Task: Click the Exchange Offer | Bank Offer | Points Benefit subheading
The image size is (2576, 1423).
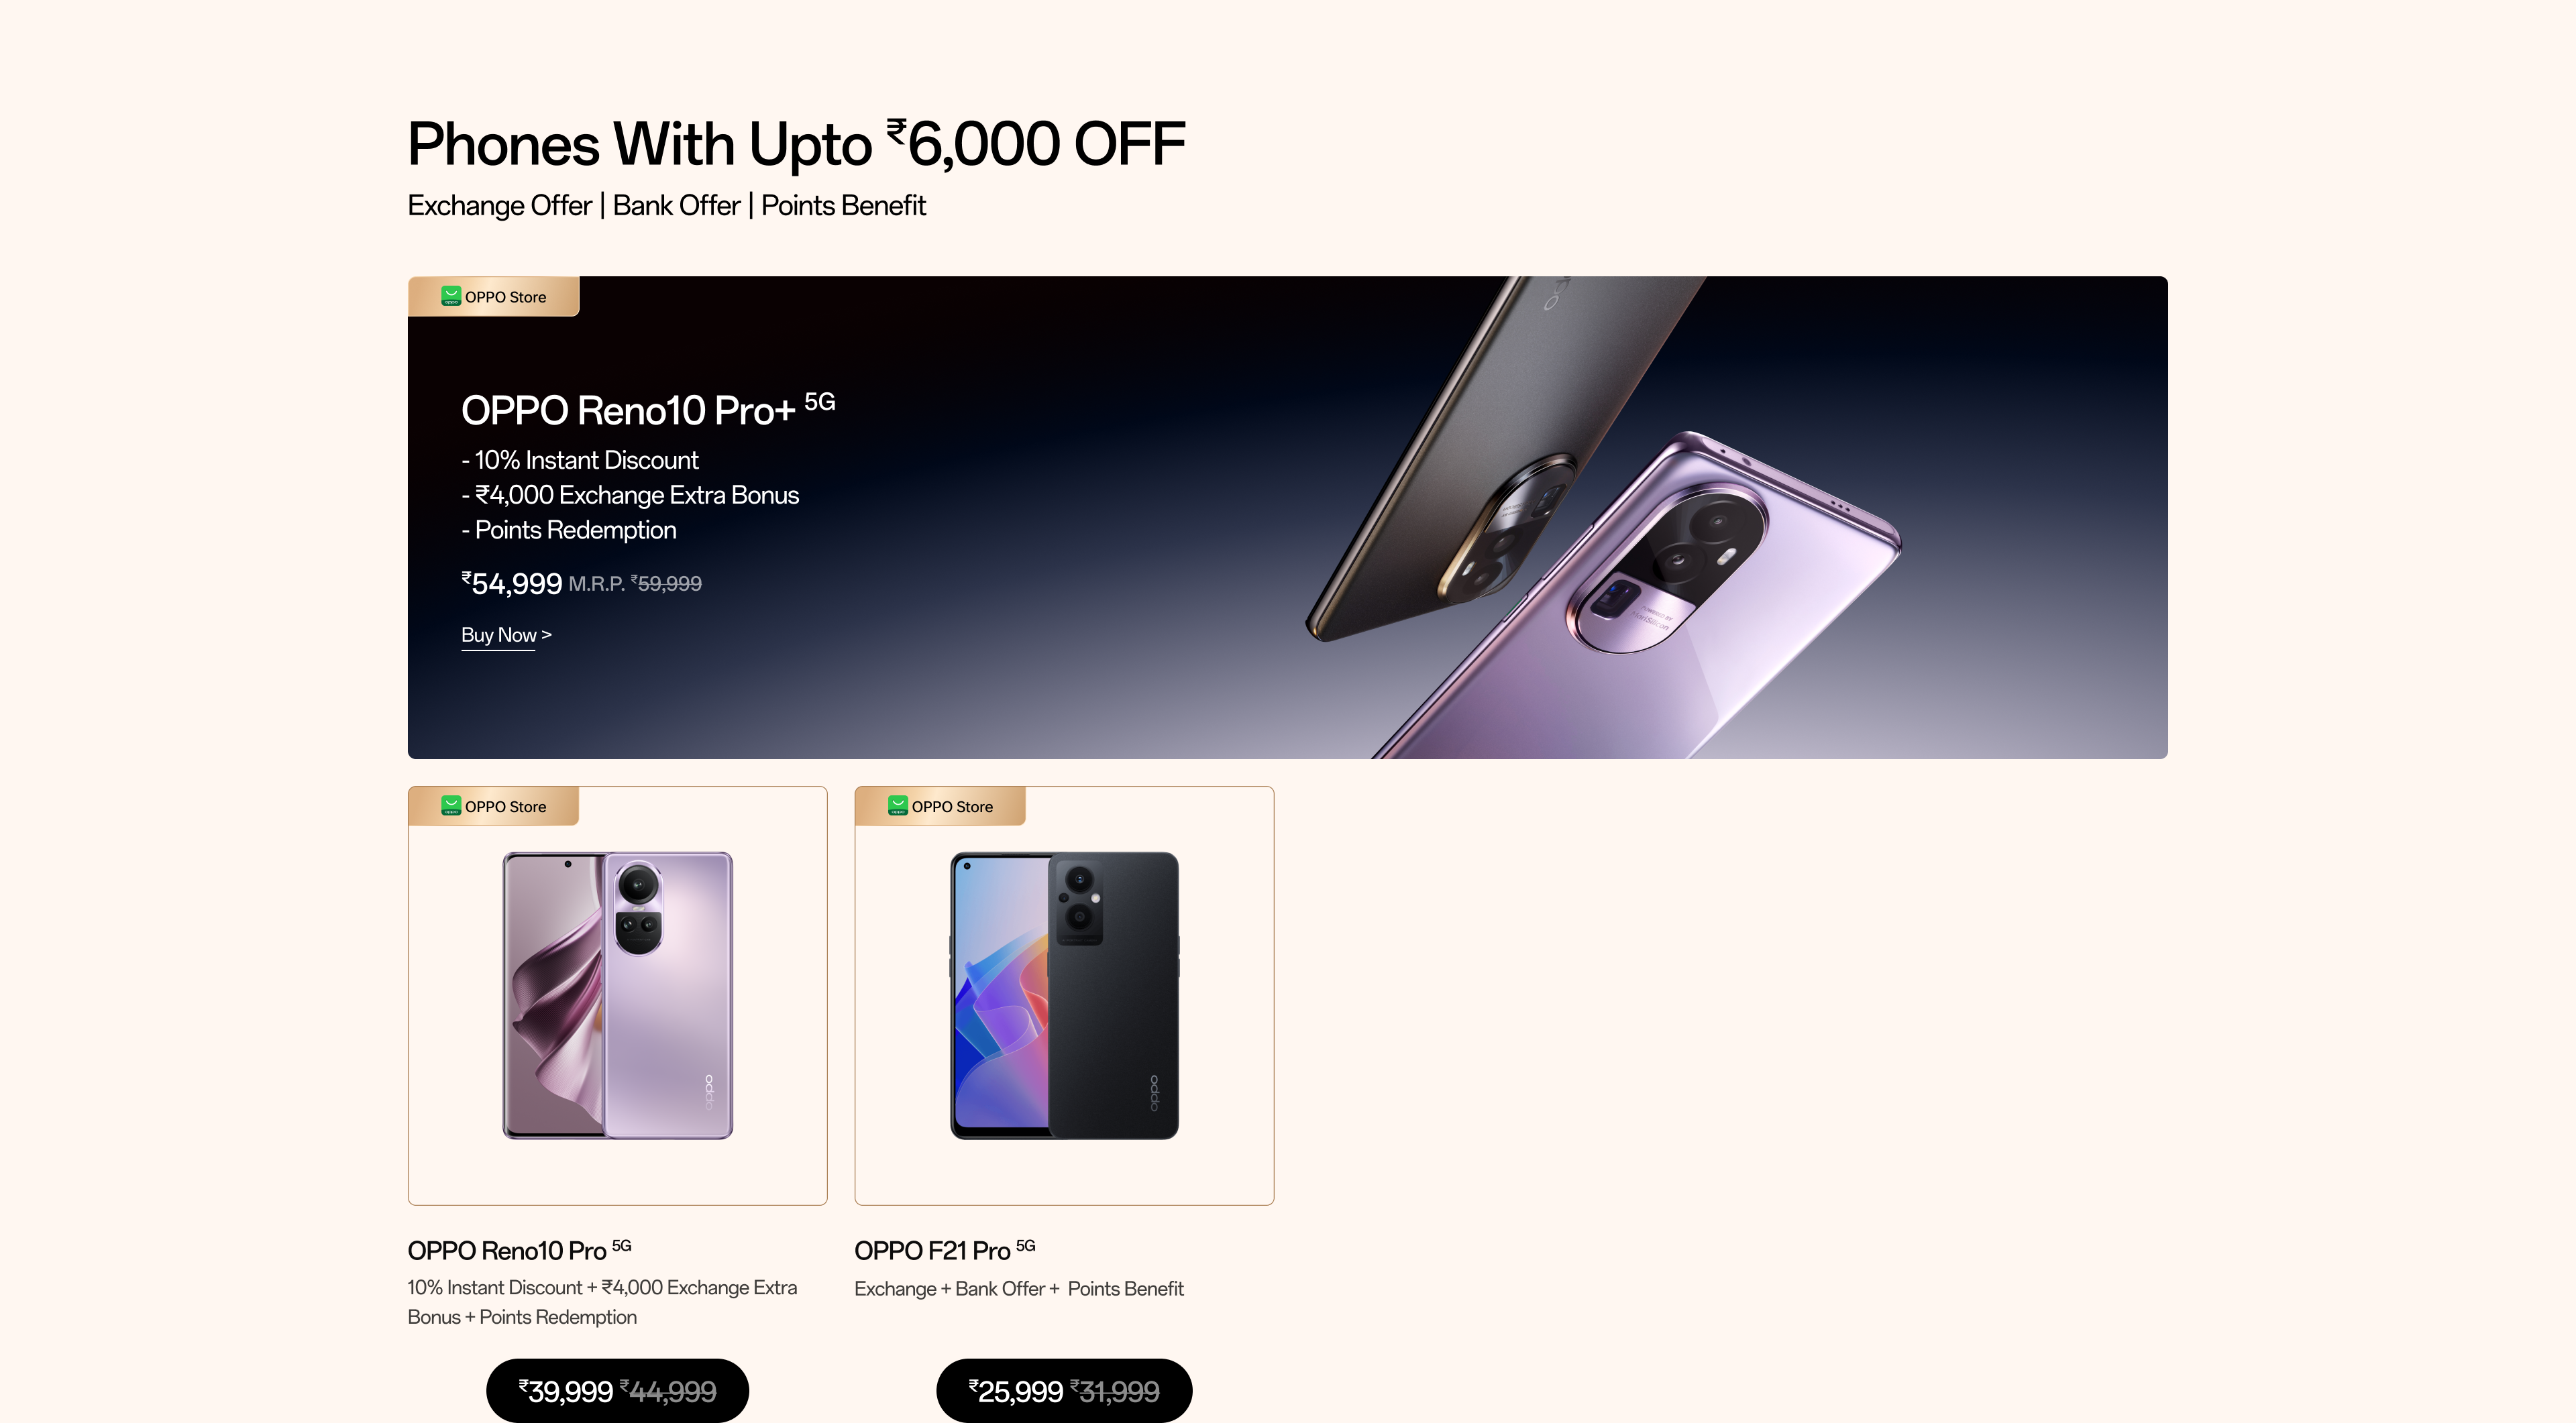Action: (666, 206)
